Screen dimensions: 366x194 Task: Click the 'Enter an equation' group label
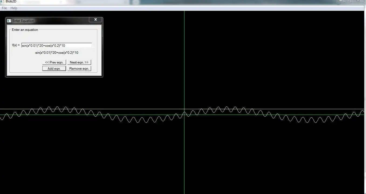click(25, 30)
